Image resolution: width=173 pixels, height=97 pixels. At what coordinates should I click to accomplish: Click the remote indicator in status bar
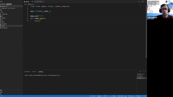2,96
